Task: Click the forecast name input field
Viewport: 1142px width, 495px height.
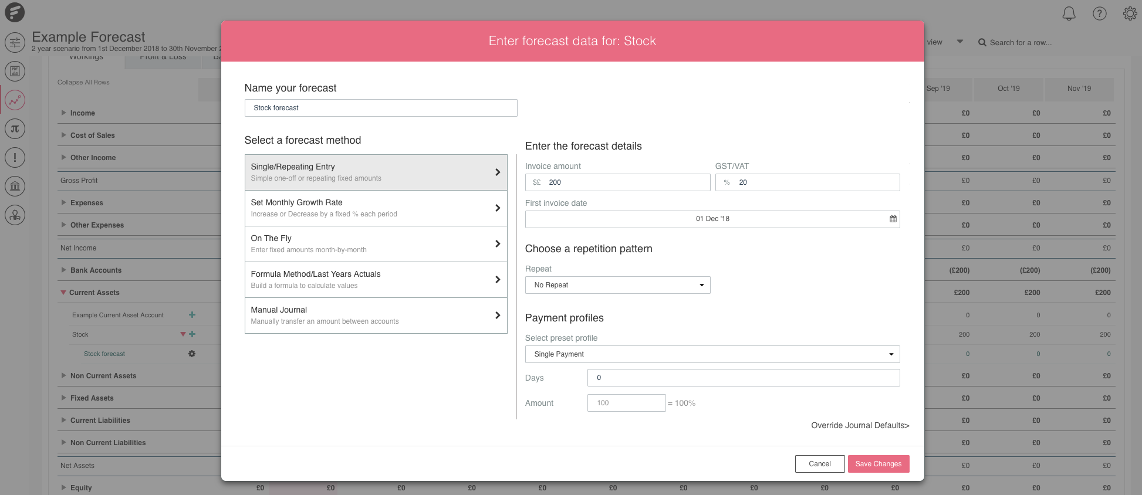Action: (x=381, y=108)
